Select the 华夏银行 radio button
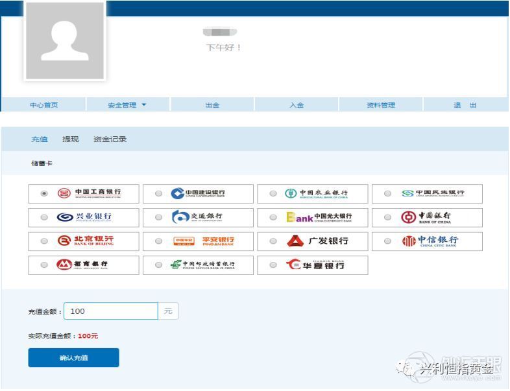This screenshot has width=510, height=391. click(x=273, y=265)
